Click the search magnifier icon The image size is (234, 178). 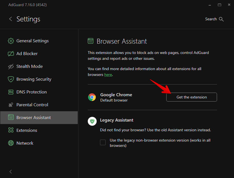tap(221, 19)
